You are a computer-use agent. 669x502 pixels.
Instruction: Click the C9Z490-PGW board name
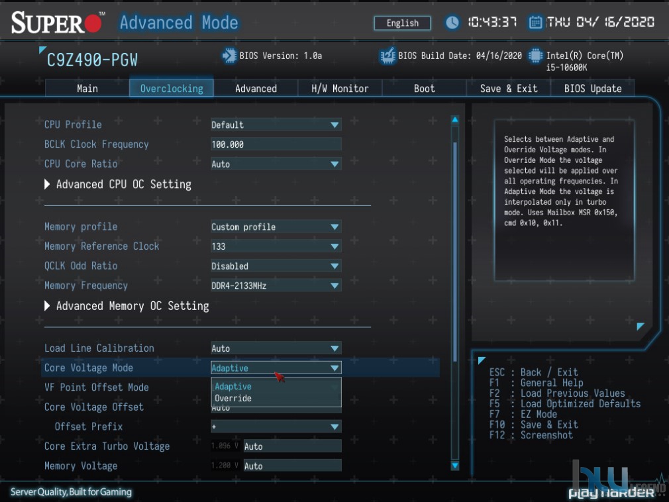pyautogui.click(x=92, y=60)
